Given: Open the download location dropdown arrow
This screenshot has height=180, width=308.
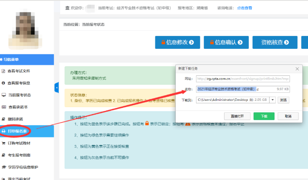Looking at the screenshot, I should pyautogui.click(x=272, y=100).
